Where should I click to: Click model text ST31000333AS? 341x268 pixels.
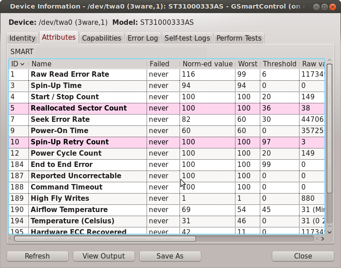click(167, 23)
